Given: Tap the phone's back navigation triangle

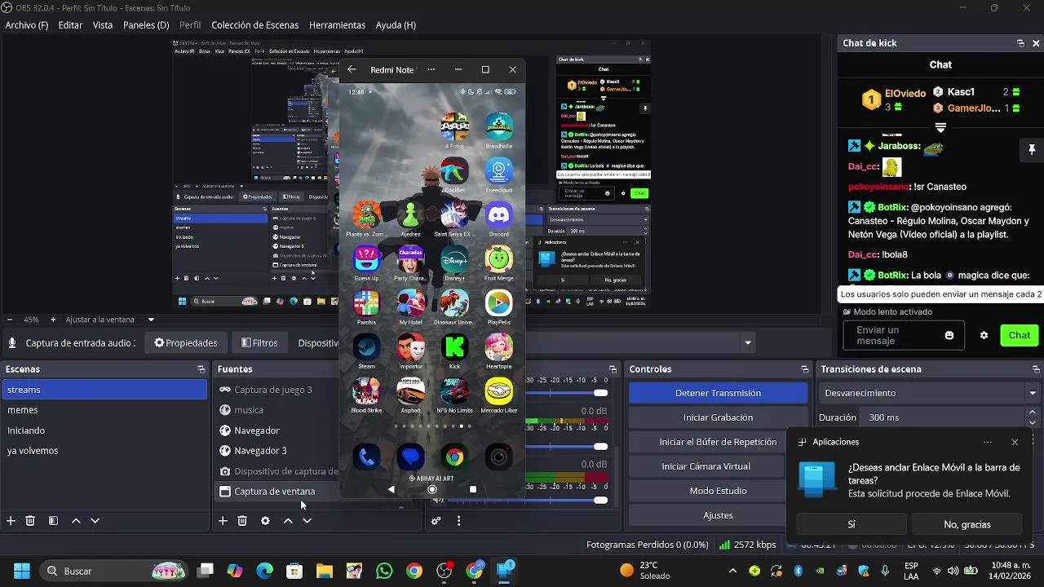Looking at the screenshot, I should point(391,489).
